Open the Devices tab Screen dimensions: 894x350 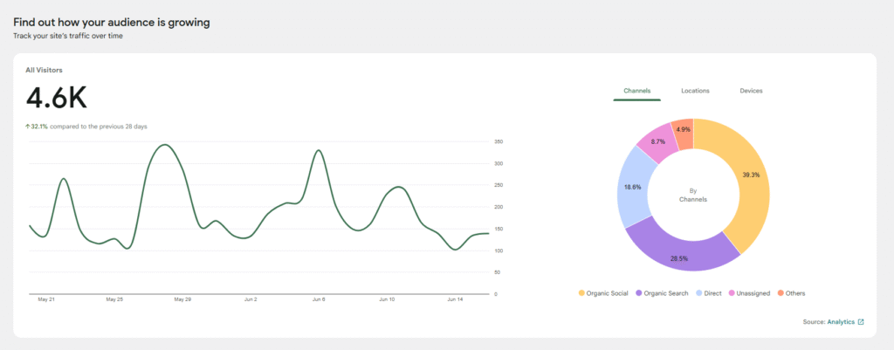click(751, 91)
